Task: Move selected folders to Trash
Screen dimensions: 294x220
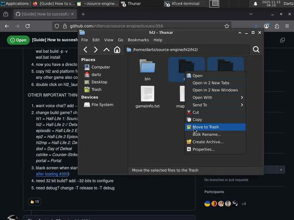Action: point(215,127)
